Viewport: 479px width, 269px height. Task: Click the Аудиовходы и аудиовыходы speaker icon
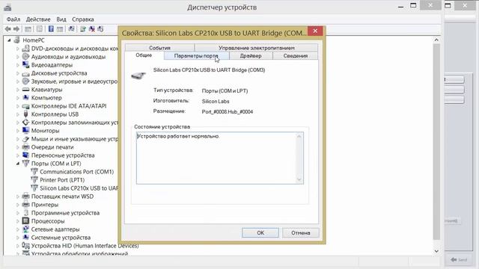pos(26,57)
